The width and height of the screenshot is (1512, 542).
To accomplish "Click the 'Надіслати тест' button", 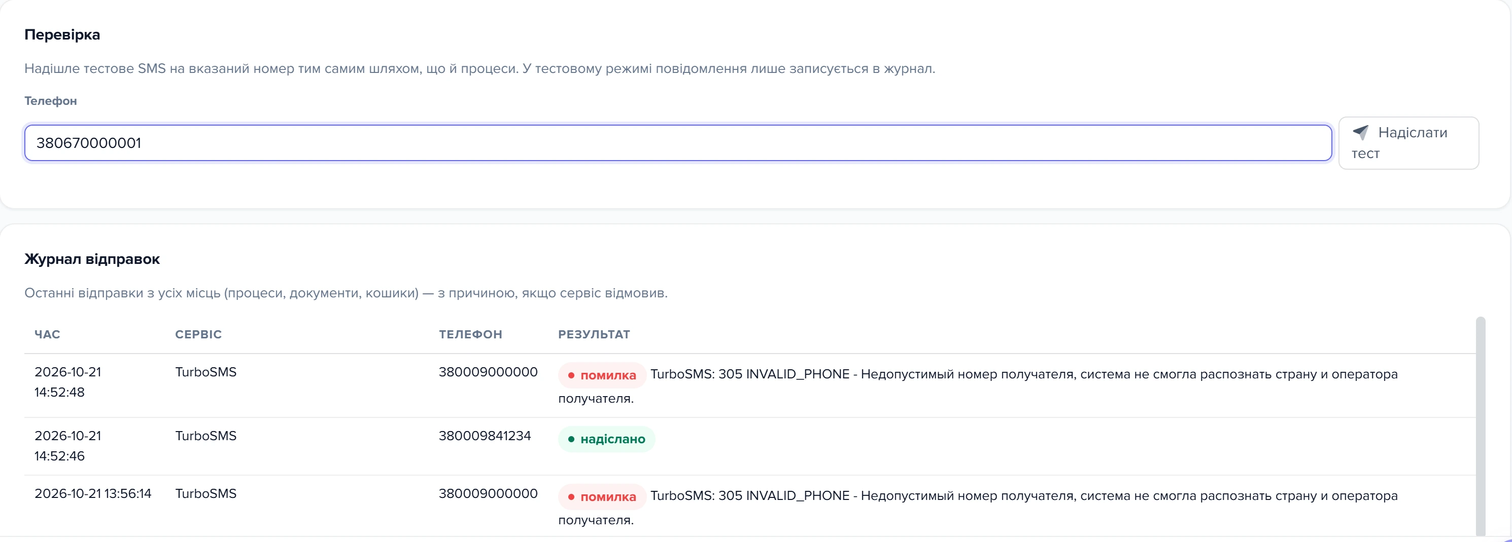I will pos(1408,143).
